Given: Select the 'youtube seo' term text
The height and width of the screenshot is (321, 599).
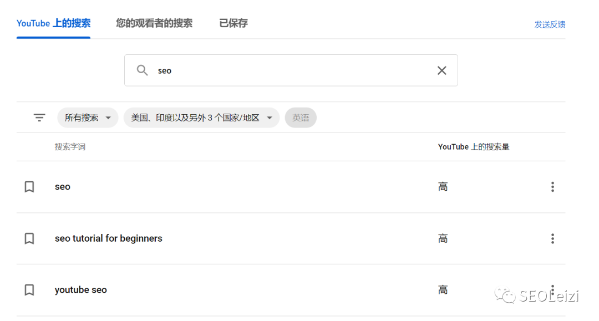Looking at the screenshot, I should point(80,290).
